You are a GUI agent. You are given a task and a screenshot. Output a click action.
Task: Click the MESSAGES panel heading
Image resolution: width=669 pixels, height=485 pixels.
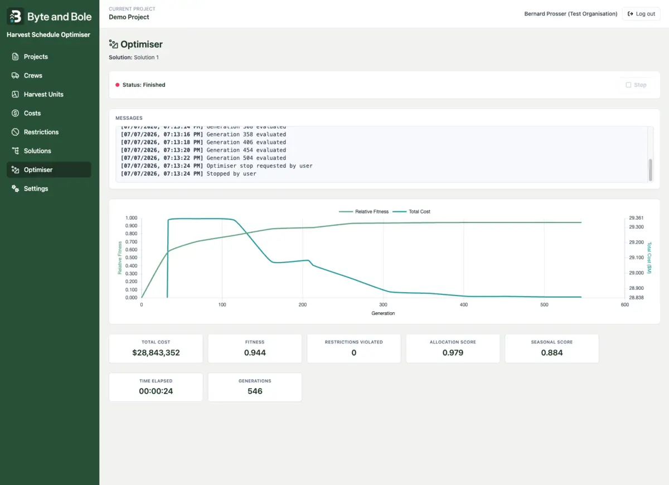pyautogui.click(x=129, y=118)
